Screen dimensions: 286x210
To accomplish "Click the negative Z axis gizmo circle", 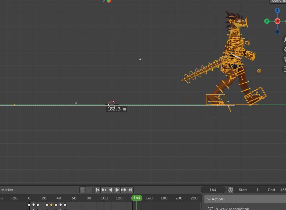I will click(x=277, y=32).
